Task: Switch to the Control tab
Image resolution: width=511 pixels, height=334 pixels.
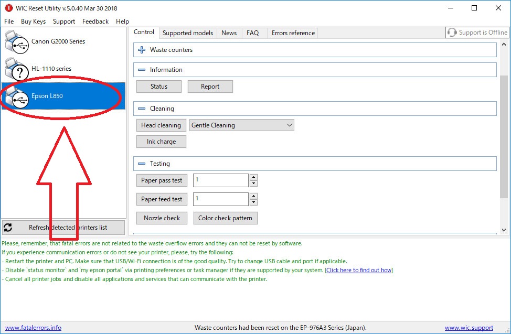Action: (x=144, y=33)
